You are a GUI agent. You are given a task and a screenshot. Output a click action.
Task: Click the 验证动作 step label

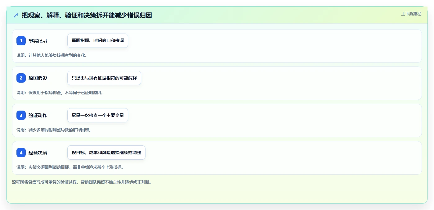point(38,115)
